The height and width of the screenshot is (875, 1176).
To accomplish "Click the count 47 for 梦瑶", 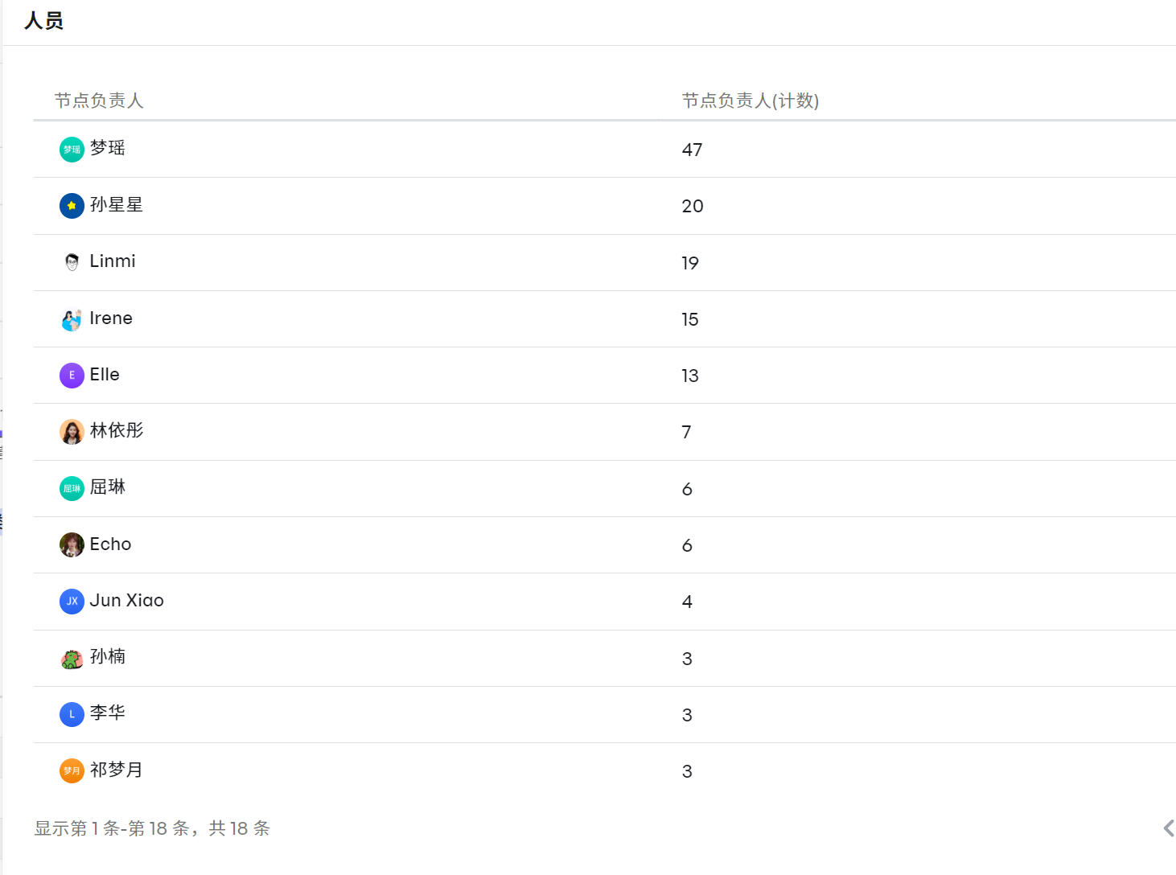I will tap(692, 150).
